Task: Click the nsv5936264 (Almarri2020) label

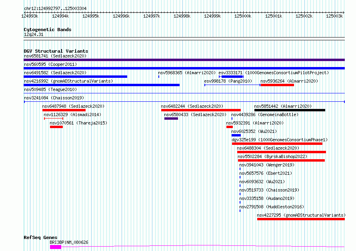Action: click(x=289, y=81)
